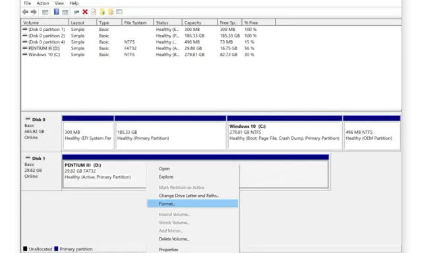Sort by the Type column header
The height and width of the screenshot is (253, 422).
(x=109, y=22)
